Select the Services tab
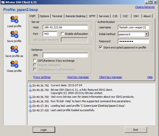This screenshot has width=159, height=136. (x=104, y=16)
